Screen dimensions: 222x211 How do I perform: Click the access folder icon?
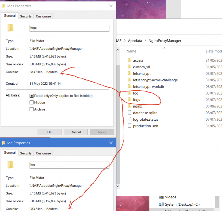129,60
